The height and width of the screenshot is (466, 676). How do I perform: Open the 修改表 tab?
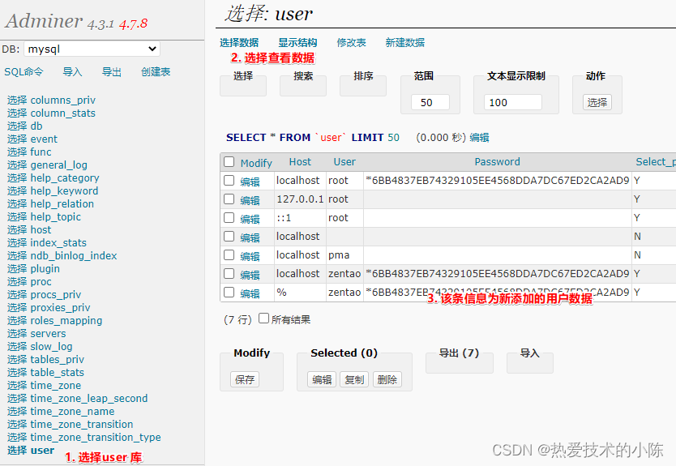pos(351,43)
